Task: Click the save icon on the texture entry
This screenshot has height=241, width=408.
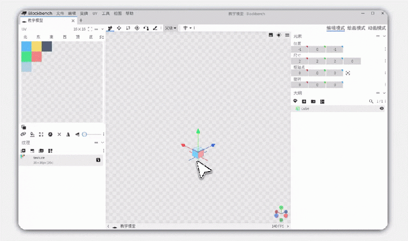Action: [98, 160]
